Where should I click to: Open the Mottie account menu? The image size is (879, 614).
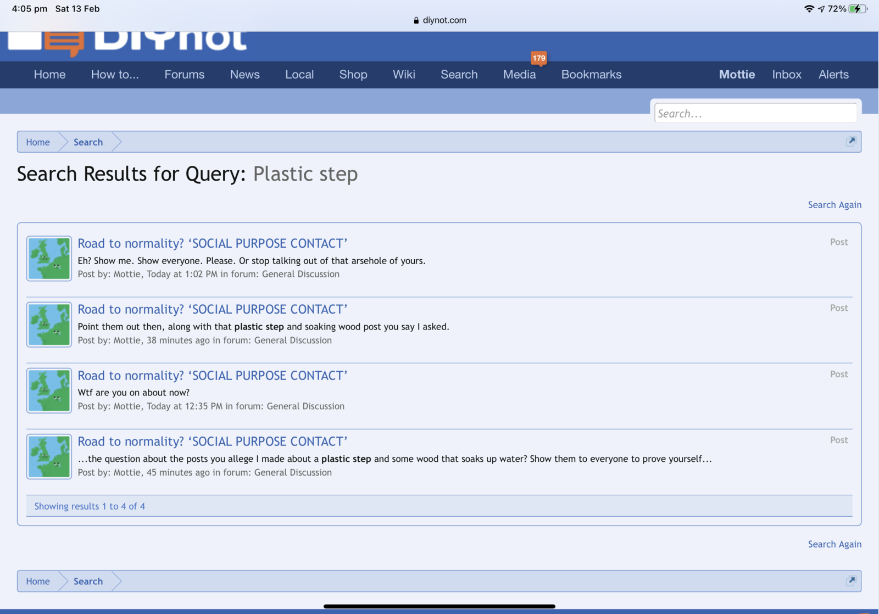point(737,75)
